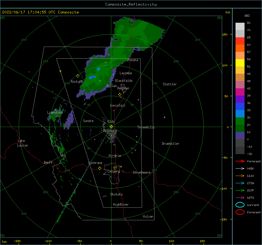Click the white plus marker east of ThreeHills
Screen dimensions: 262x245
[164, 117]
